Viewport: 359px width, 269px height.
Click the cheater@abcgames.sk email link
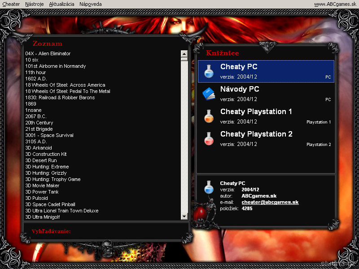point(270,202)
